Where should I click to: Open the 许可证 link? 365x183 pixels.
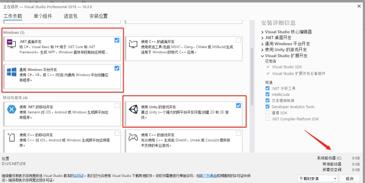pyautogui.click(x=79, y=176)
